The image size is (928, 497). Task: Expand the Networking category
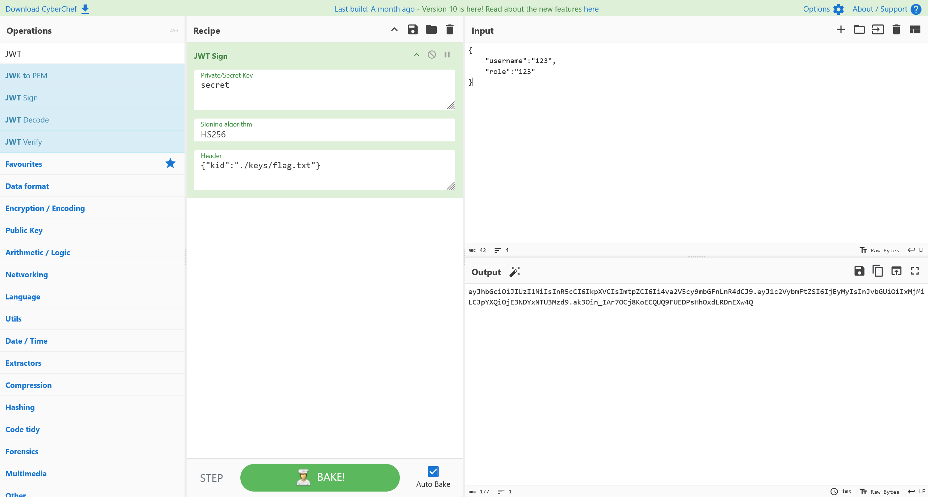pyautogui.click(x=92, y=274)
